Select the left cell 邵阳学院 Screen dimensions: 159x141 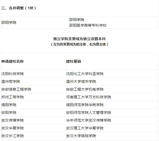tap(35, 22)
